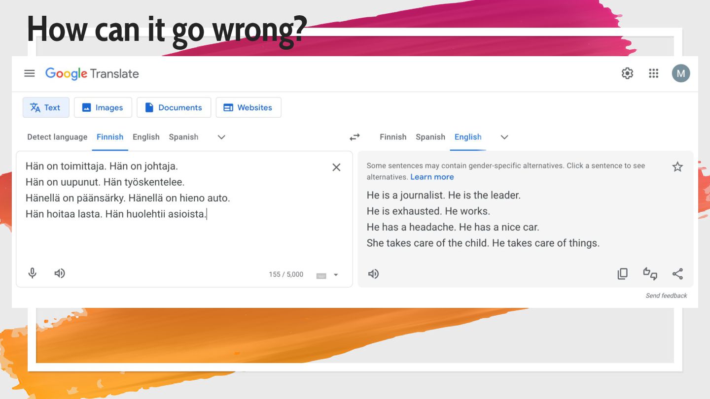The image size is (710, 399).
Task: Toggle the on-screen keyboard icon
Action: [321, 275]
